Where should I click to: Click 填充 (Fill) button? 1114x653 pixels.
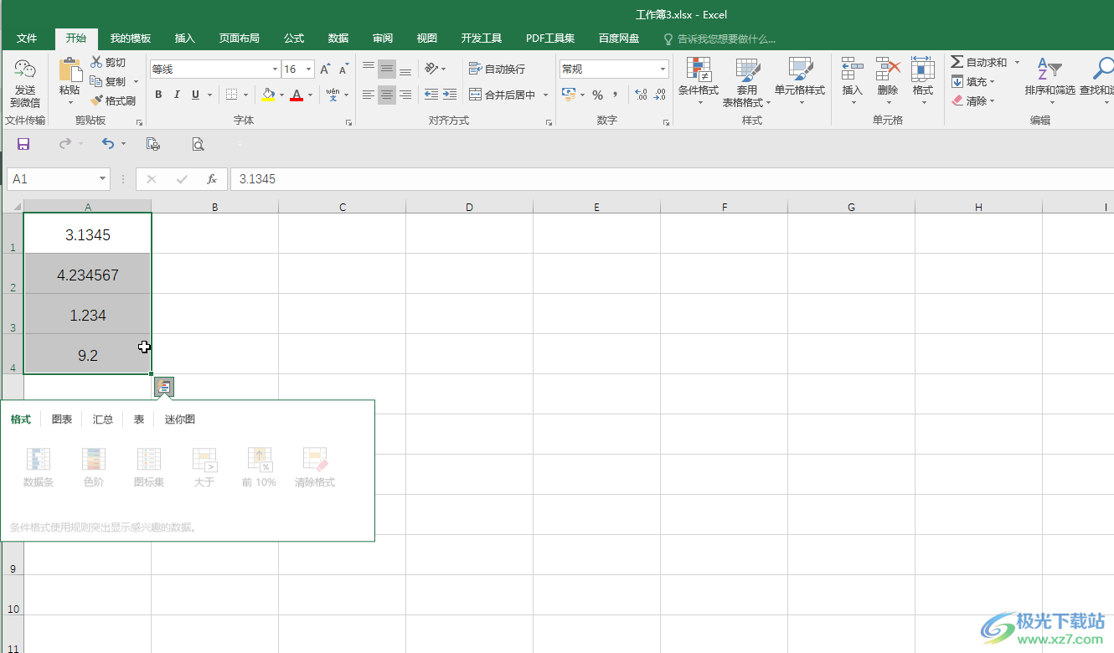pyautogui.click(x=972, y=82)
